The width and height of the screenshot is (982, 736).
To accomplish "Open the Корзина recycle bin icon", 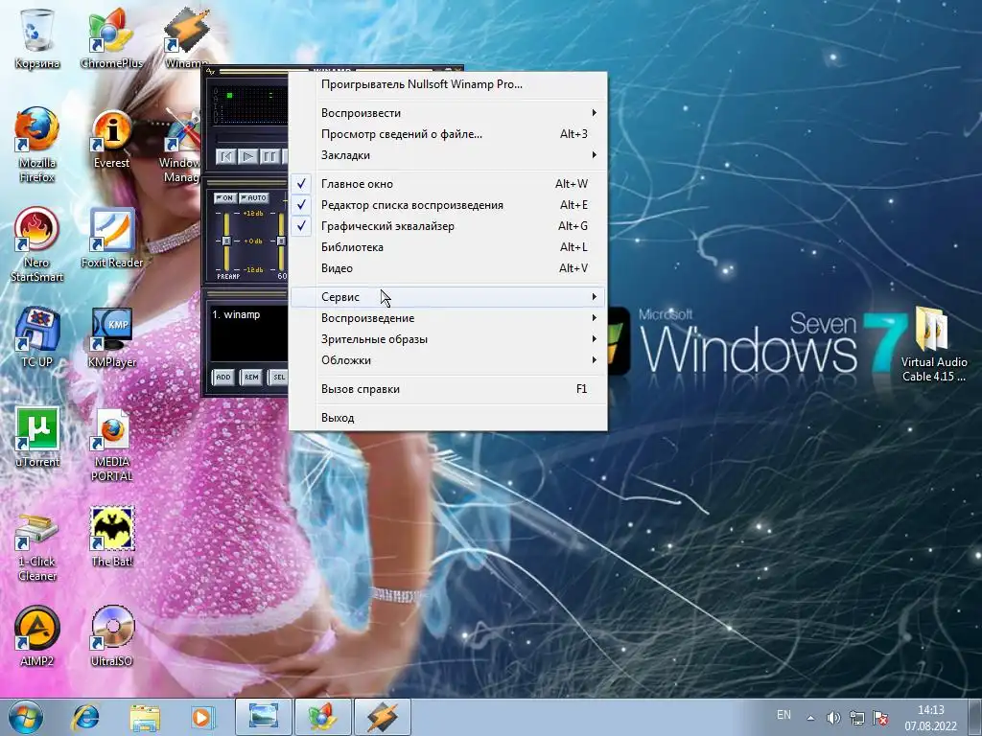I will point(37,37).
